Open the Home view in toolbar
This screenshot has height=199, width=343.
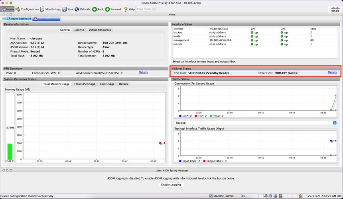[8, 9]
